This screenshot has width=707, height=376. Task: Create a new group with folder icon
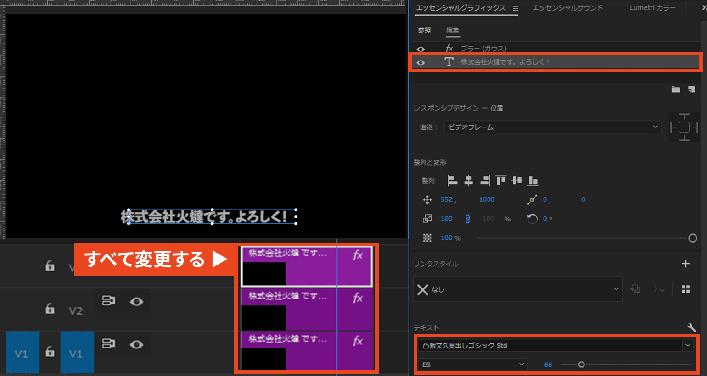[x=676, y=89]
